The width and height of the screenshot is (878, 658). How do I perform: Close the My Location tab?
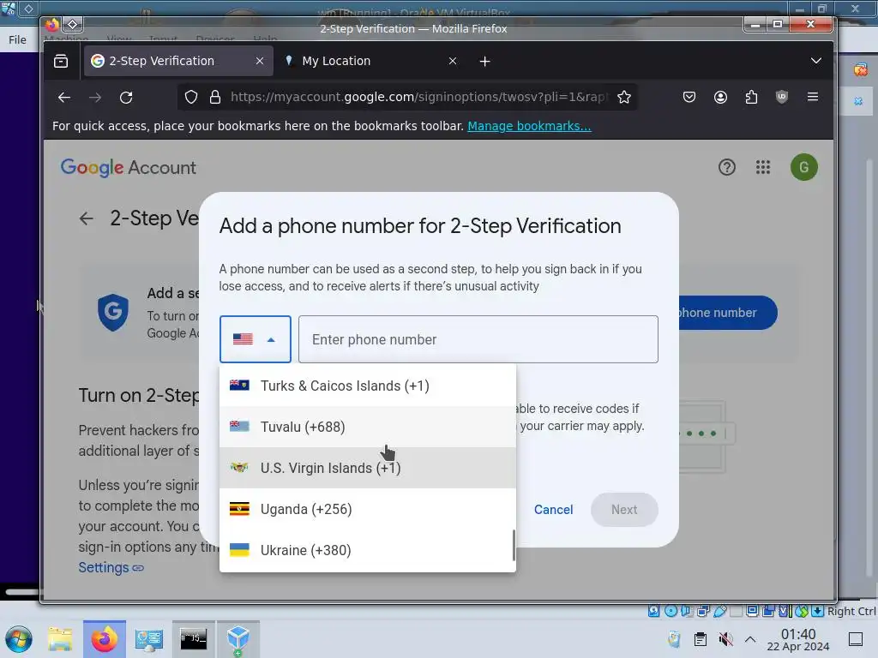click(453, 61)
